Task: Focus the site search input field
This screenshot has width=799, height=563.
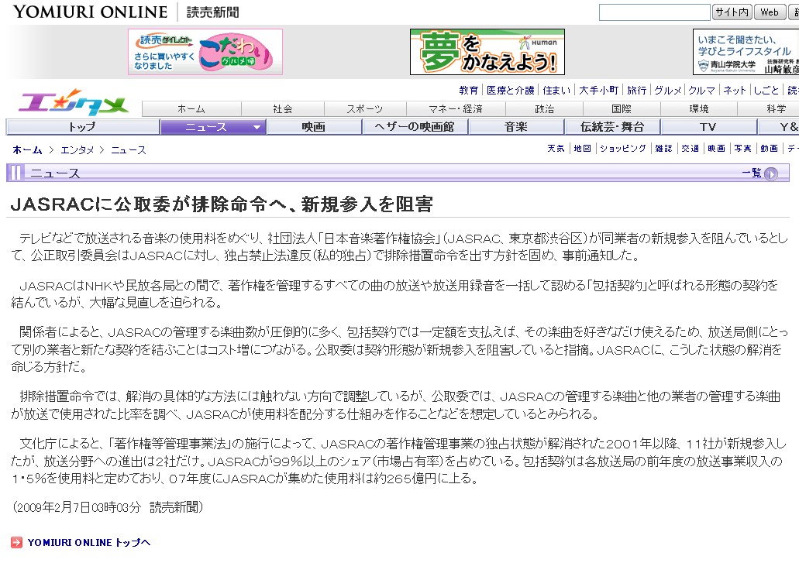Action: tap(654, 12)
